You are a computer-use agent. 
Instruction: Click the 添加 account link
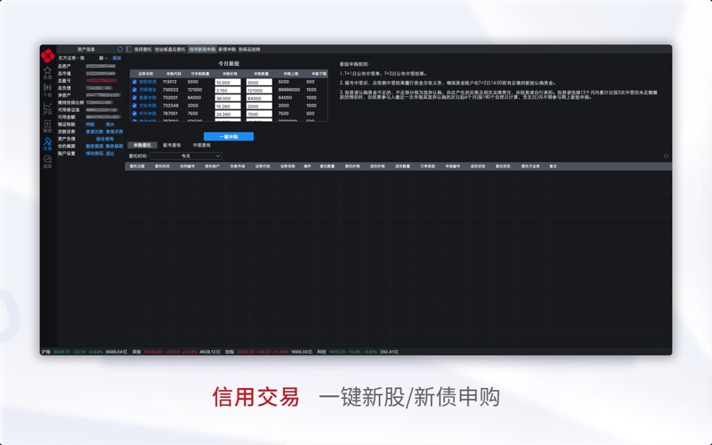point(117,58)
